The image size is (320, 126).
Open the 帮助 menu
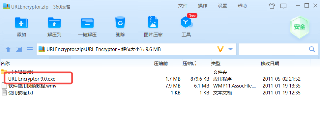(242, 6)
